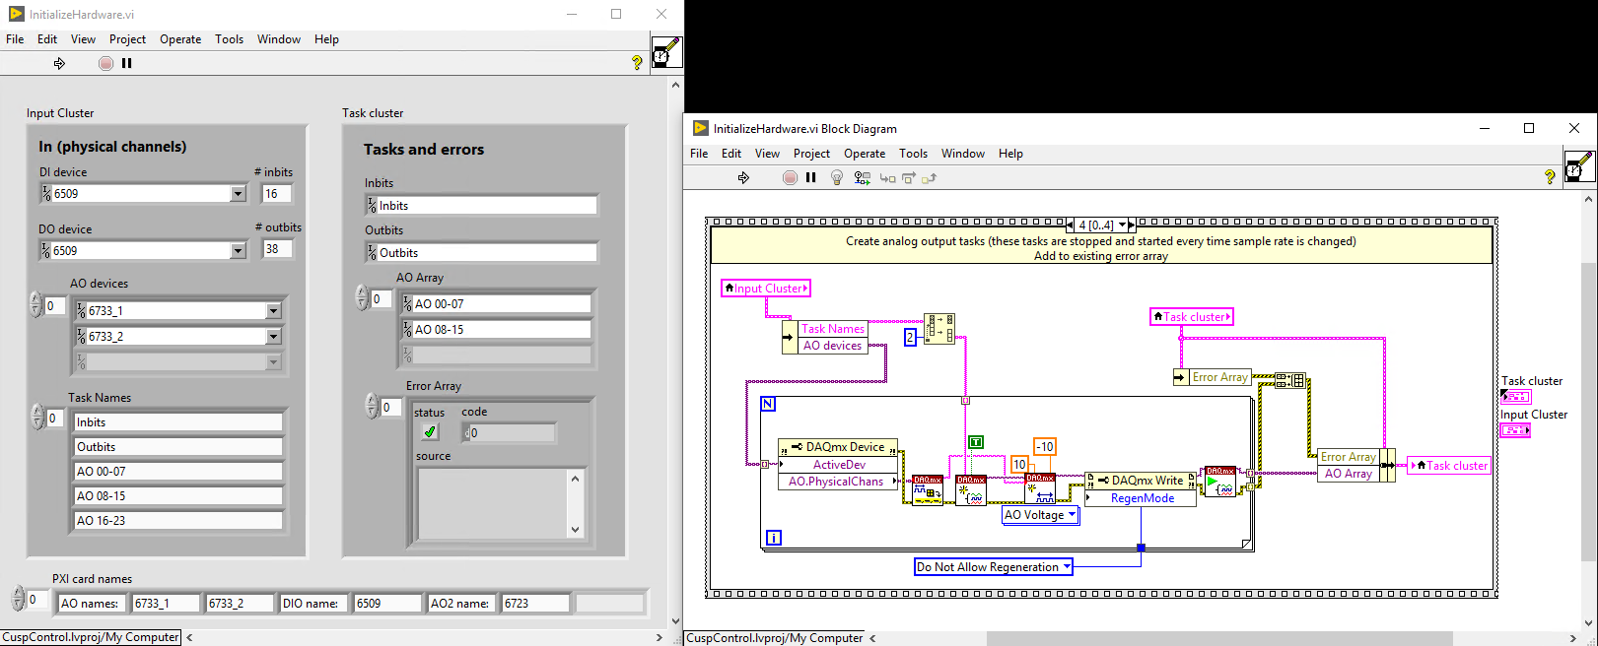Image resolution: width=1598 pixels, height=646 pixels.
Task: Click Retain Wire Values toolbar icon
Action: tap(862, 178)
